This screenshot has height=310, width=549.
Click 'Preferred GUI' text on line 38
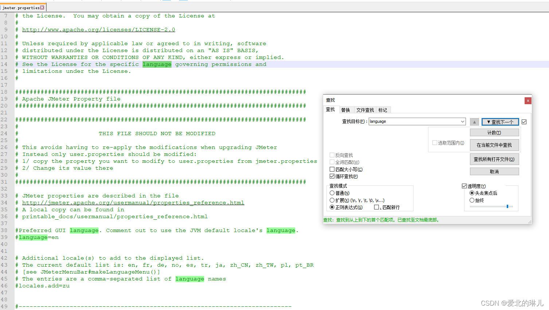(x=42, y=231)
